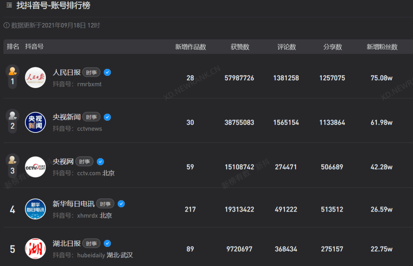Open the 新华每日电讯 account name link
Image resolution: width=413 pixels, height=266 pixels.
(73, 204)
